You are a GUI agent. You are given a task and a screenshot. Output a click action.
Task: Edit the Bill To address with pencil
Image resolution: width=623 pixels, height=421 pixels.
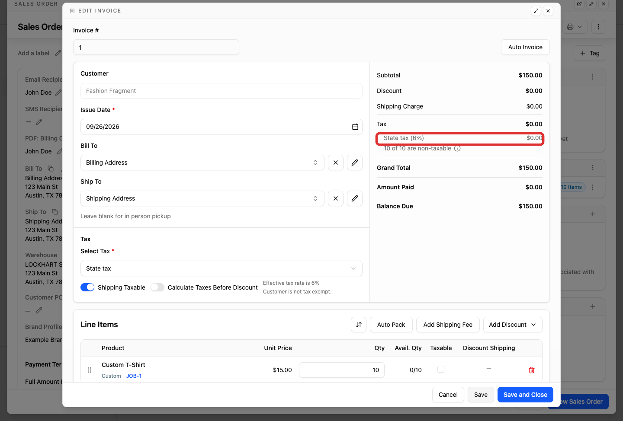[x=355, y=163]
